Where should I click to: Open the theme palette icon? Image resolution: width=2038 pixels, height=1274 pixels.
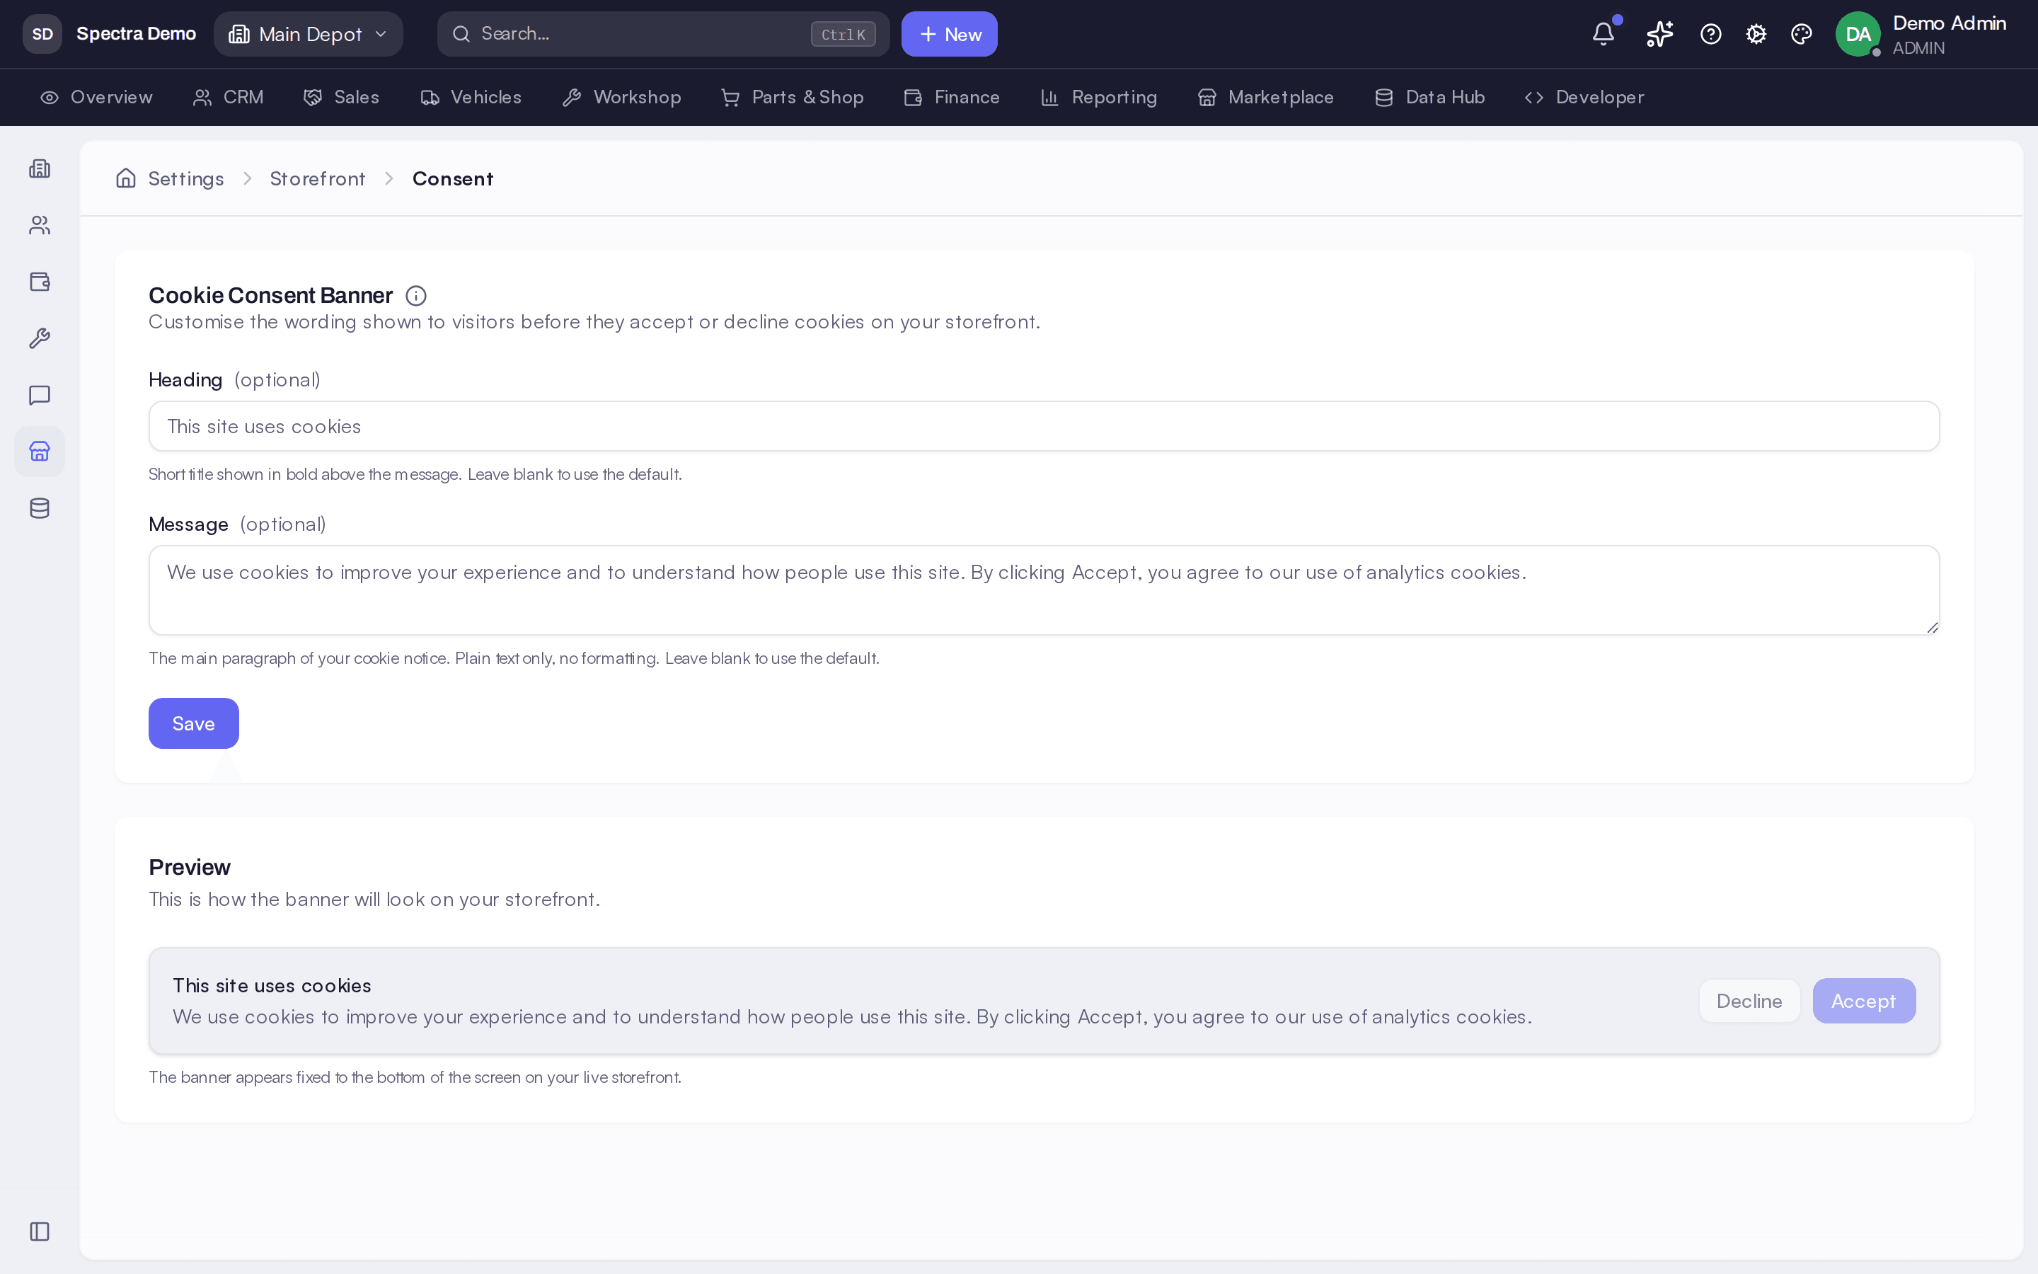pyautogui.click(x=1802, y=34)
